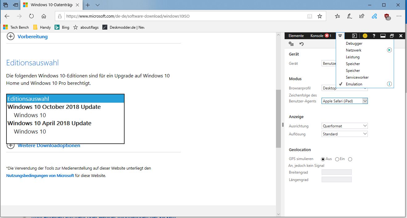Screen dimensions: 407x218
Task: Open the Bing favorite
Action: pyautogui.click(x=62, y=27)
